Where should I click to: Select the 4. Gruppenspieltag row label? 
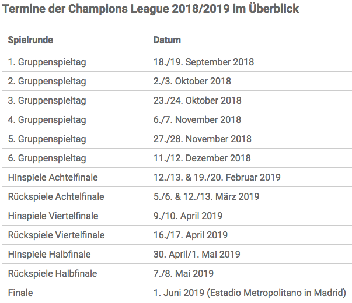(x=47, y=120)
